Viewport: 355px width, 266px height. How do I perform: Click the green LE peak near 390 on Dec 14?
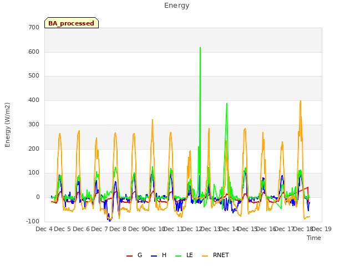227,104
